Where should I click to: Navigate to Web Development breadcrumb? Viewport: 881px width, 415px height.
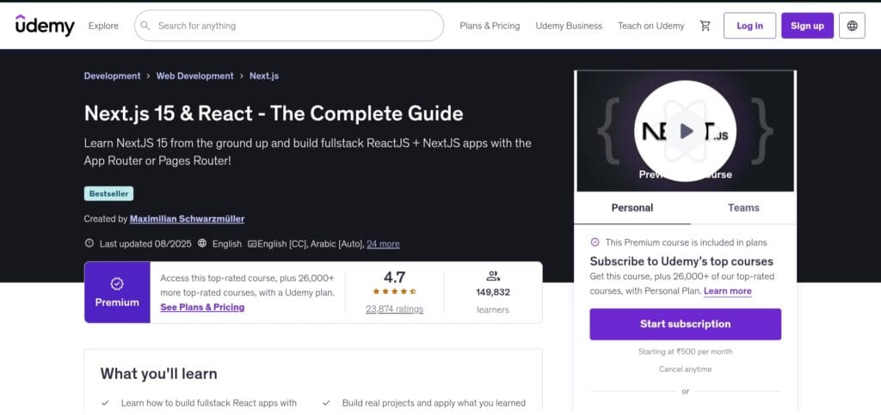tap(194, 76)
